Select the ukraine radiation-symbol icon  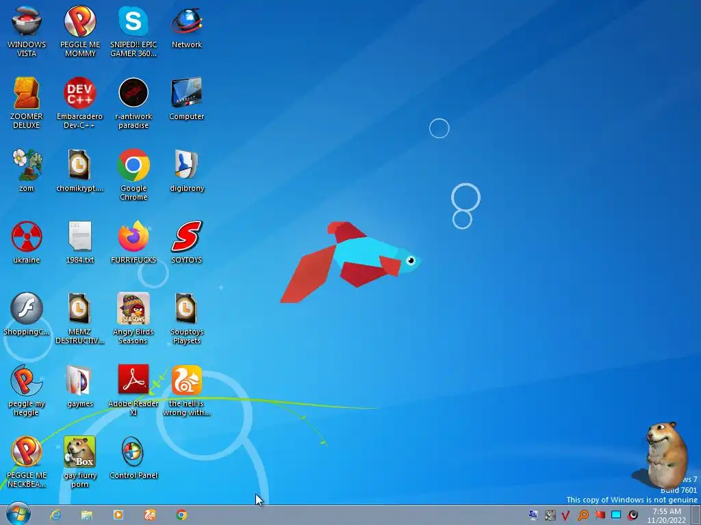[27, 243]
